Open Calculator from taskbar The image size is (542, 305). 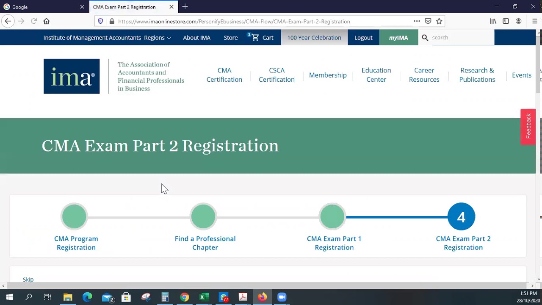click(165, 297)
